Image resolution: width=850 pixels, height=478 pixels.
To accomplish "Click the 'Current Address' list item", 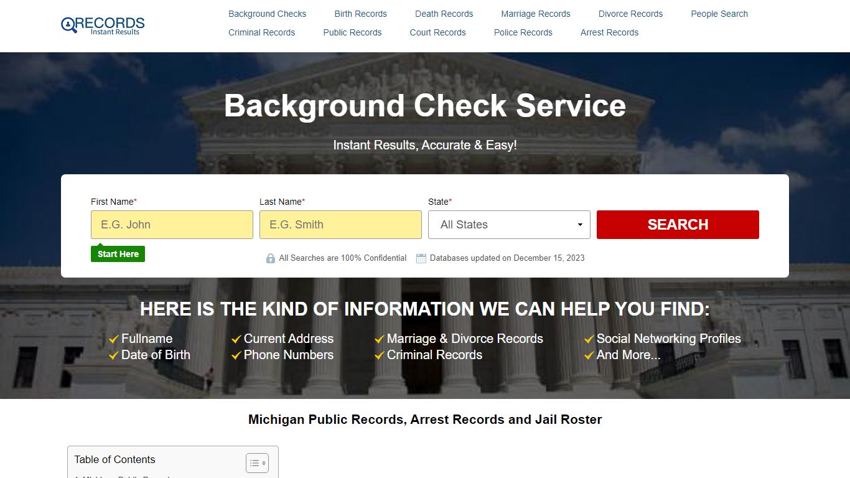I will click(x=288, y=339).
